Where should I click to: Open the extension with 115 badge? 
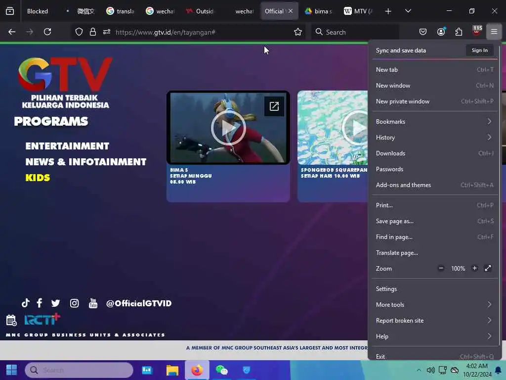477,31
